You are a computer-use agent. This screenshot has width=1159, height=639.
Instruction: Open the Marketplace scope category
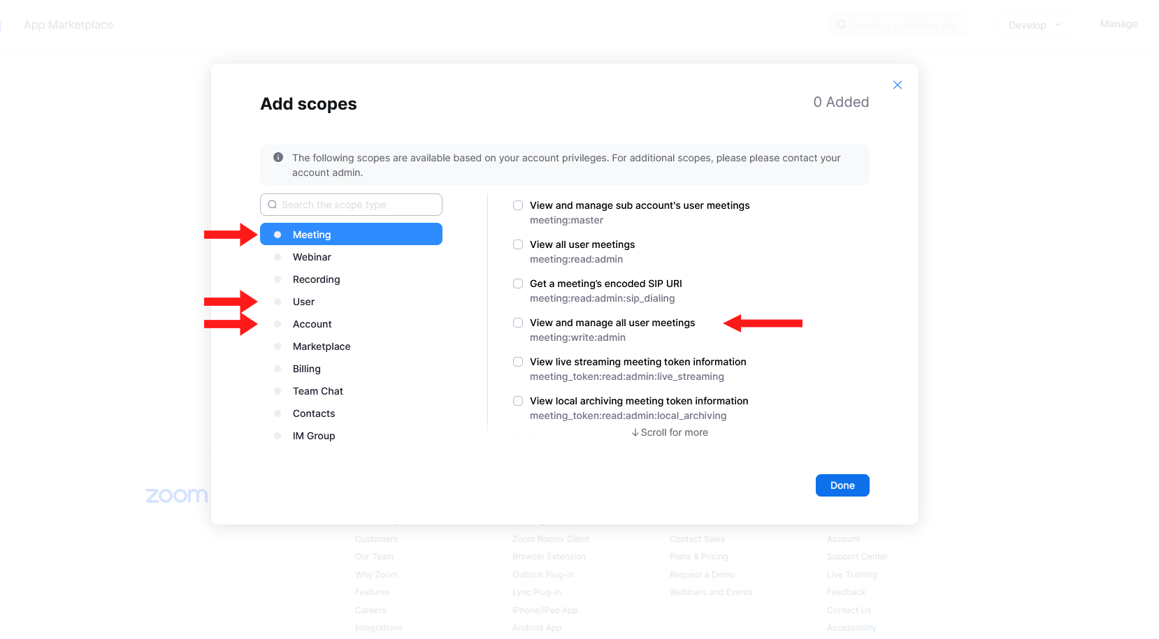pos(351,346)
